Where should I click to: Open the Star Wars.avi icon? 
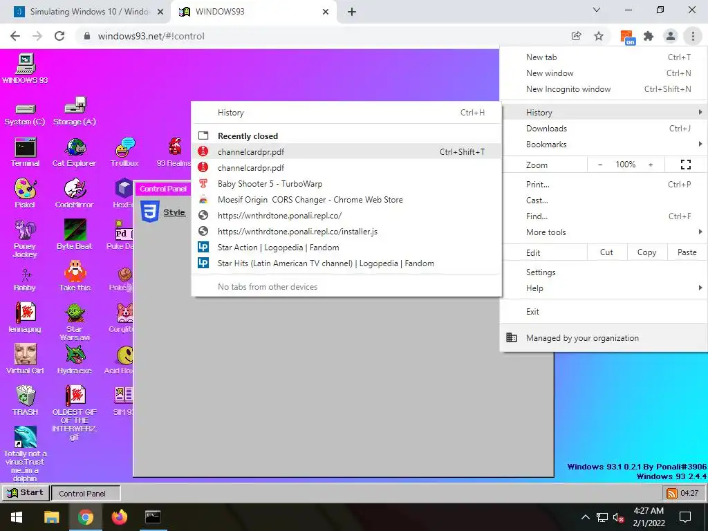(x=75, y=322)
